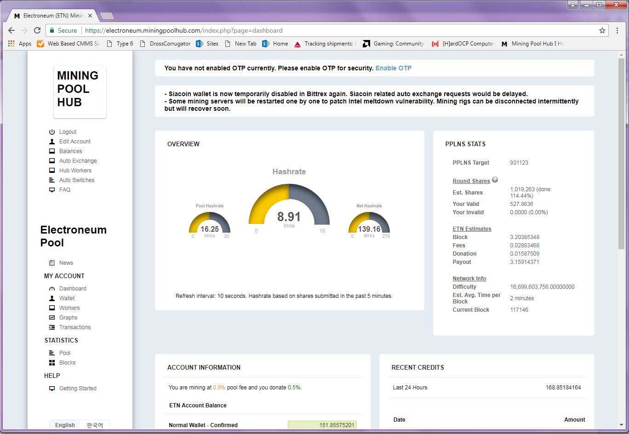Click the Pool Hashrate 16.25 gauge
The image size is (629, 434).
[210, 223]
